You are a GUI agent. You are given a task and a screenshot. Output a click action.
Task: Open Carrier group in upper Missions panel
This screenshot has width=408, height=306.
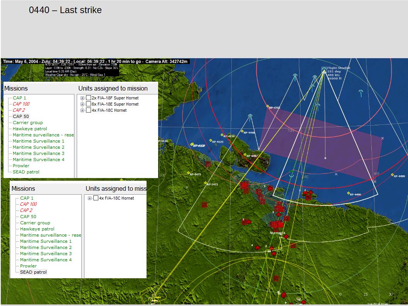28,123
